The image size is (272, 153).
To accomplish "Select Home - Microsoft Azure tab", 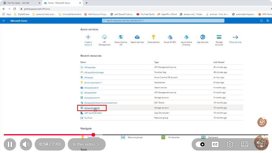I will (x=62, y=3).
